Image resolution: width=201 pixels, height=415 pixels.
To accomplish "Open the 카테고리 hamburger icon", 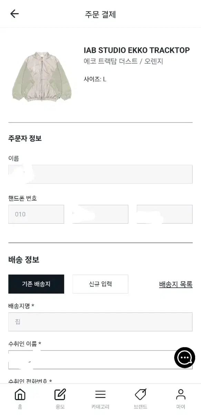I will (100, 394).
